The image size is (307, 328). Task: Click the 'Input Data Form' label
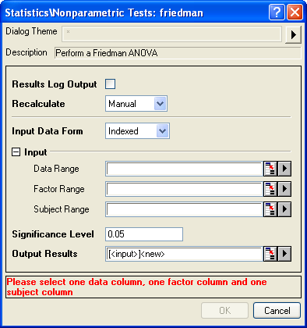click(48, 131)
